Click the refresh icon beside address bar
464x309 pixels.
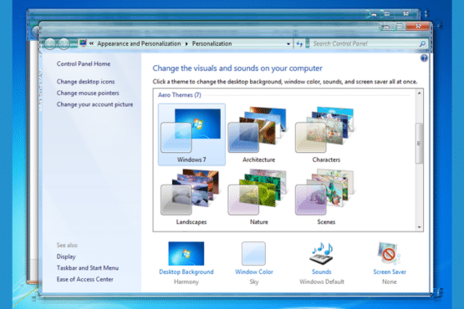click(x=299, y=43)
